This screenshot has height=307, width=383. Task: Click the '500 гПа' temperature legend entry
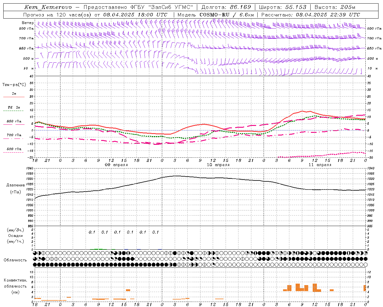click(x=14, y=149)
